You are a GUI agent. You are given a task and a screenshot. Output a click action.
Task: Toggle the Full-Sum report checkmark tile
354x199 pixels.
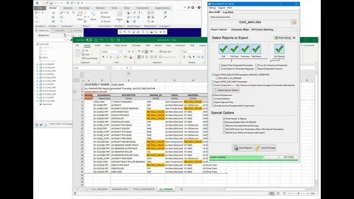pyautogui.click(x=235, y=49)
